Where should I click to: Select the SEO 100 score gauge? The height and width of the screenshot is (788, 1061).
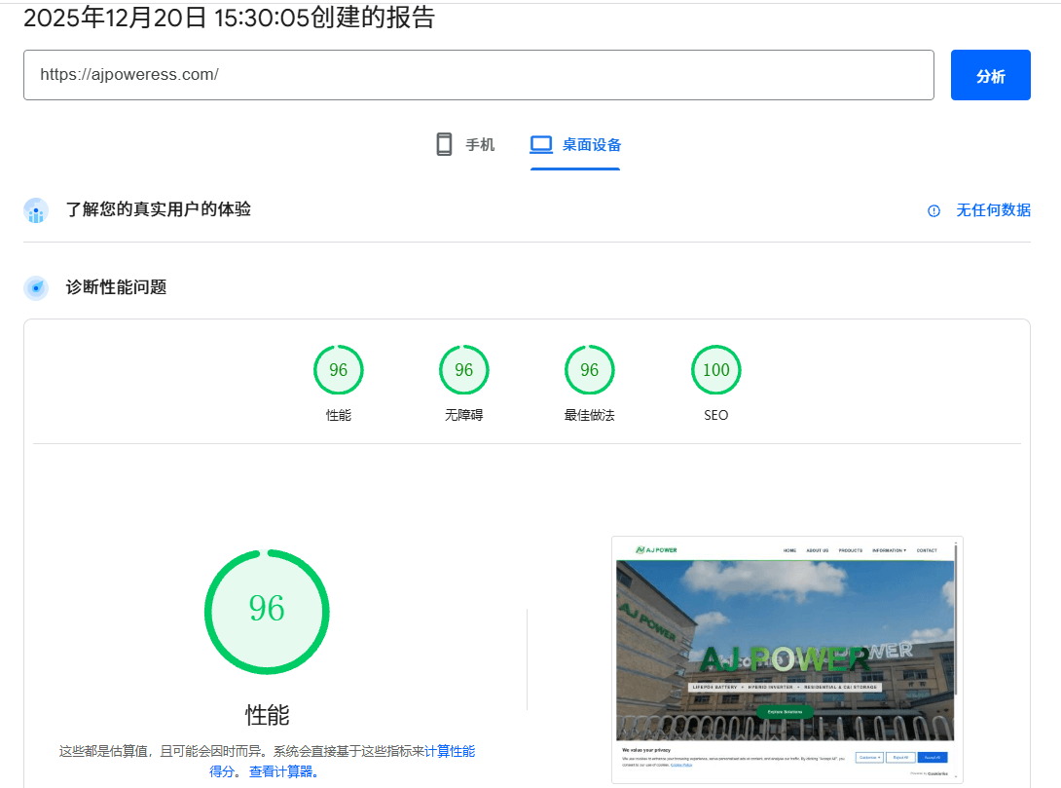point(715,369)
